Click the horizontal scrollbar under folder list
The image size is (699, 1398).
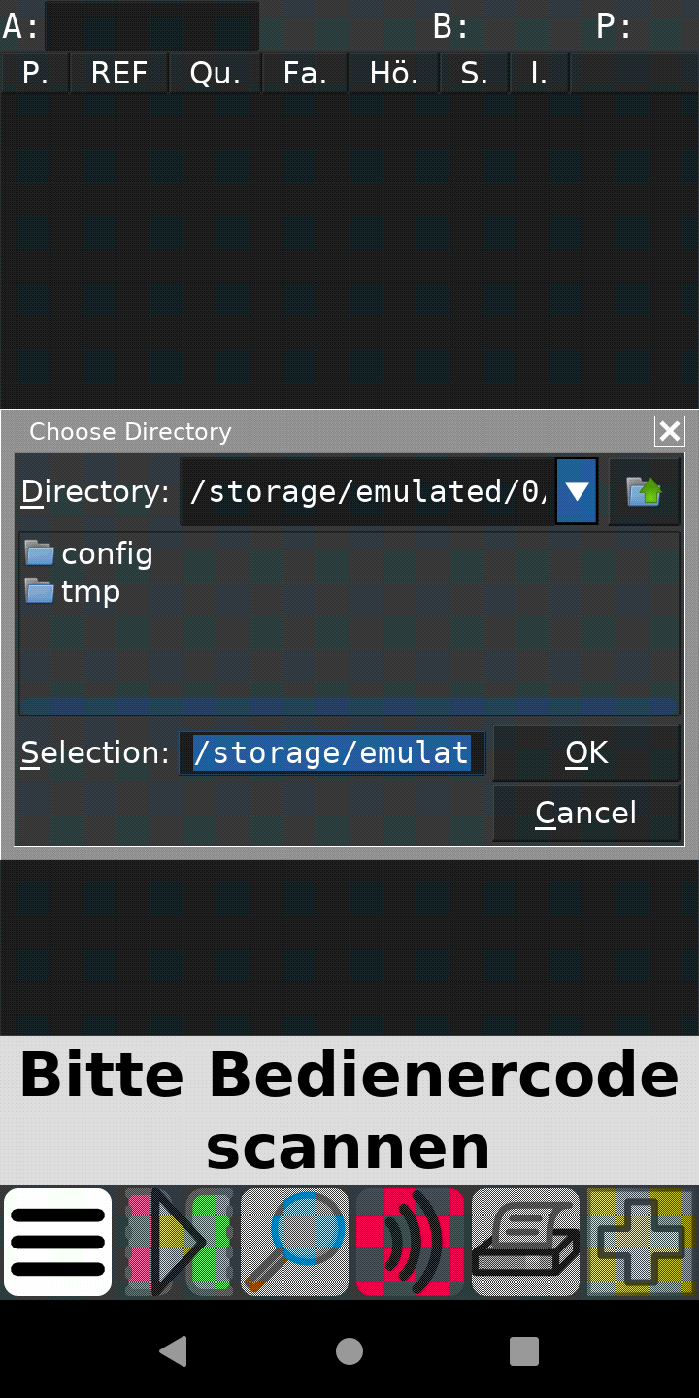coord(349,706)
